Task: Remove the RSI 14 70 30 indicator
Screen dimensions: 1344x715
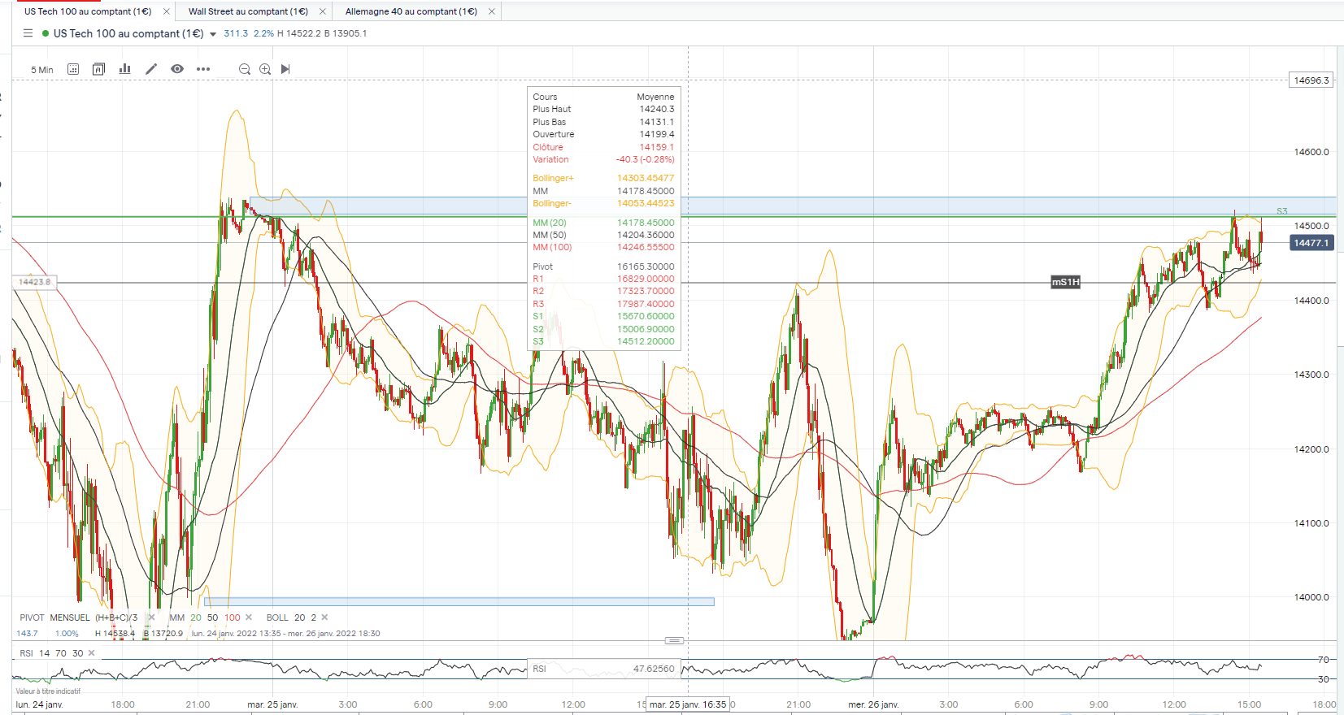Action: [x=92, y=653]
